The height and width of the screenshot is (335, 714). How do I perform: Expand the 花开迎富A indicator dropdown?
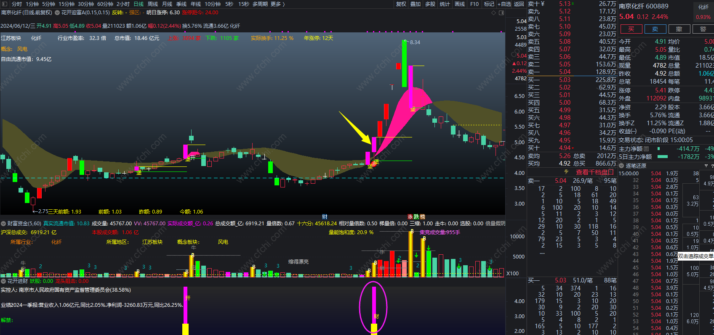click(57, 13)
